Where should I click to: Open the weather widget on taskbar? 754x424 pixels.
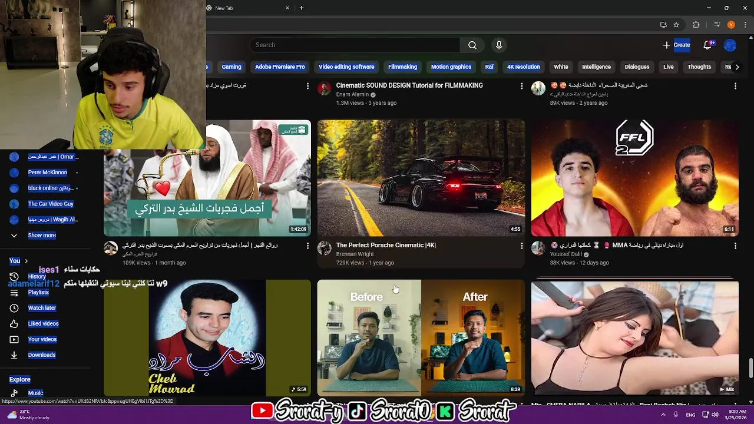click(28, 415)
